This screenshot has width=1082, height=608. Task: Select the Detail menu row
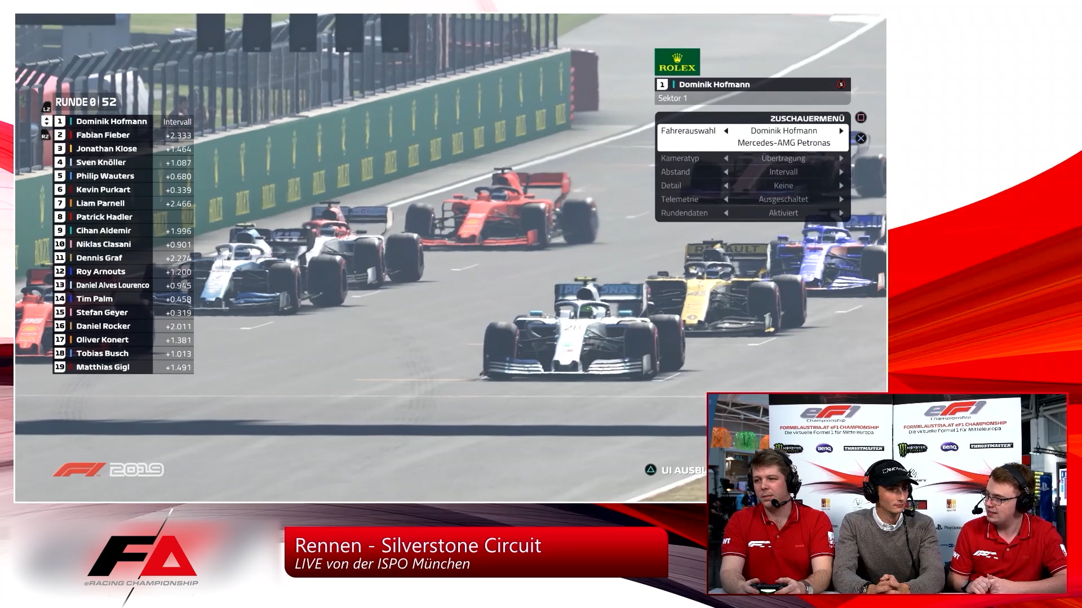753,185
